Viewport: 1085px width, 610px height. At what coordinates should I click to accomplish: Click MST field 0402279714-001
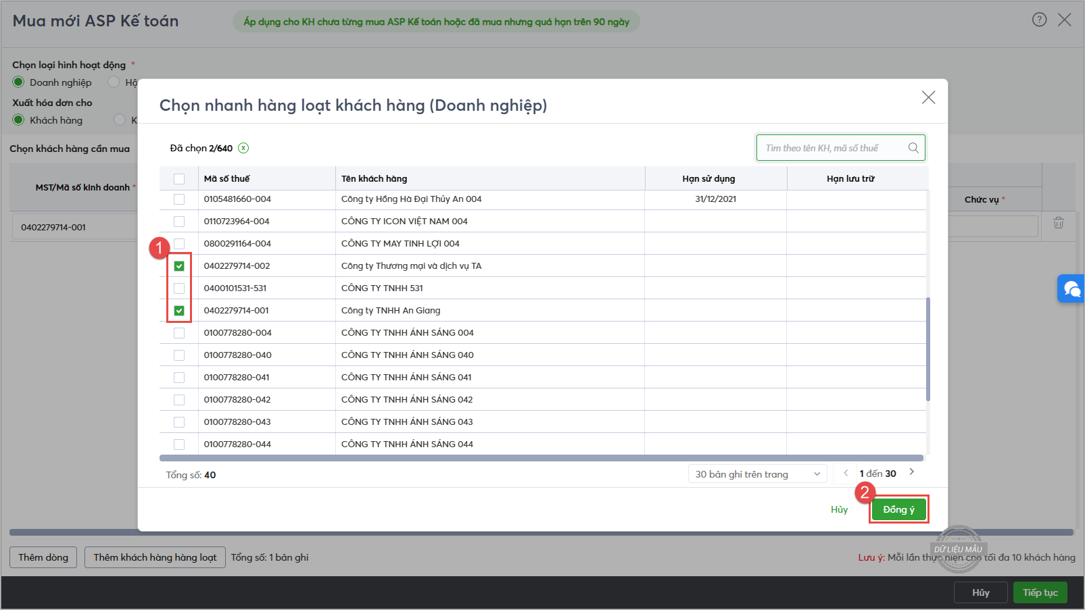[74, 227]
